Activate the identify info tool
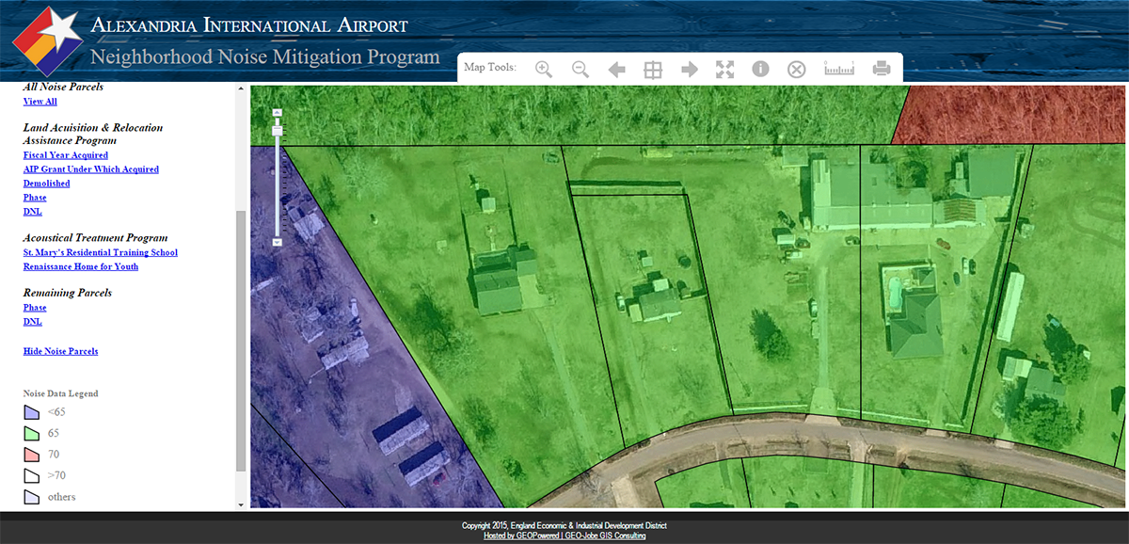The height and width of the screenshot is (544, 1129). click(x=760, y=69)
